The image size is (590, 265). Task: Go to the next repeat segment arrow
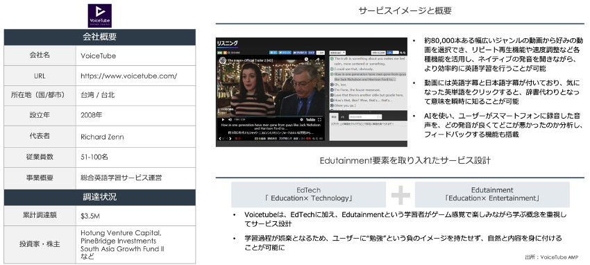pyautogui.click(x=230, y=138)
